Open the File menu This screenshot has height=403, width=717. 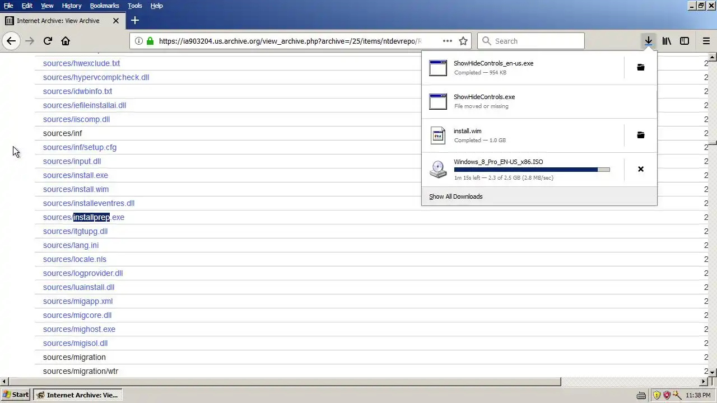8,6
